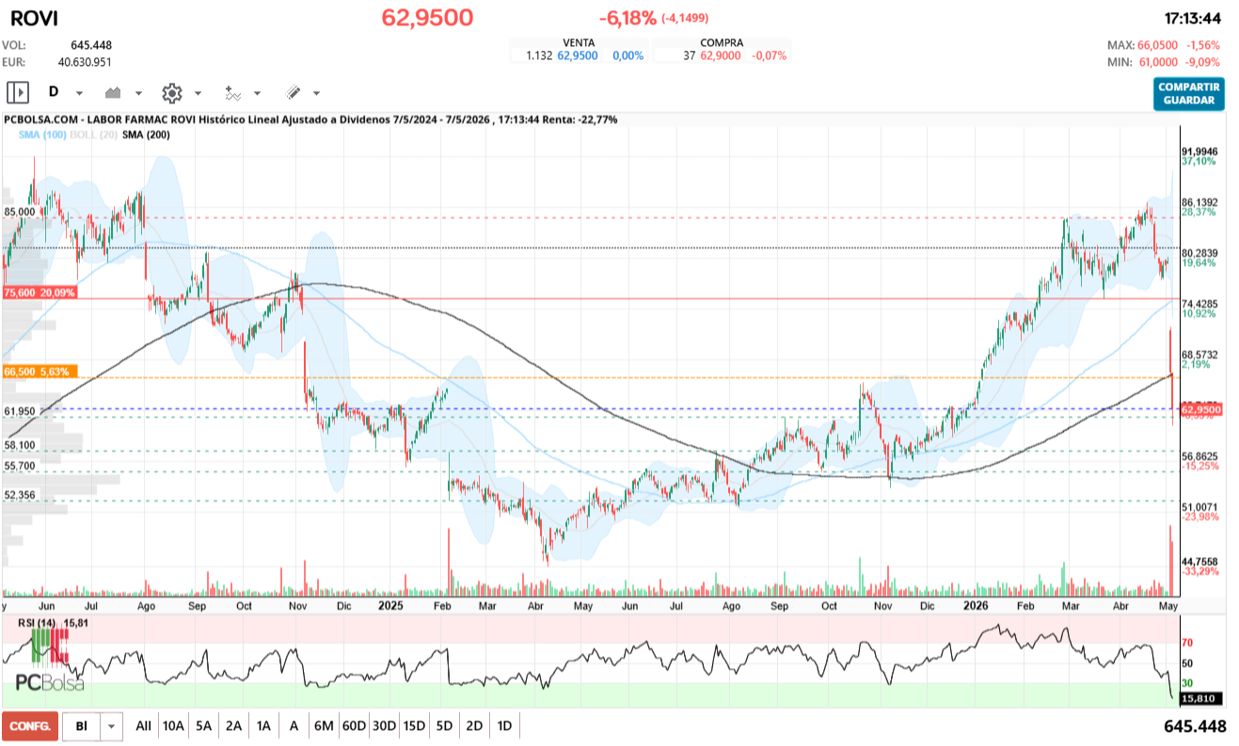Click the 75,600 20,09% red level tag
The height and width of the screenshot is (746, 1239).
point(40,293)
